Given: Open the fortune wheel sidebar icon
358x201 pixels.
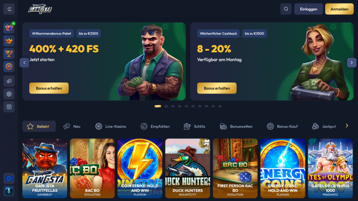Looking at the screenshot, I should 9,67.
